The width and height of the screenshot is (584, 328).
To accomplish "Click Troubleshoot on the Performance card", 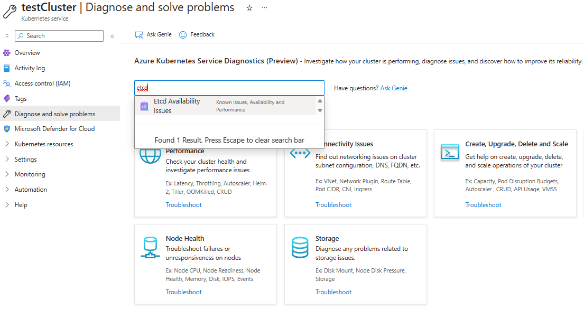I will (x=183, y=205).
